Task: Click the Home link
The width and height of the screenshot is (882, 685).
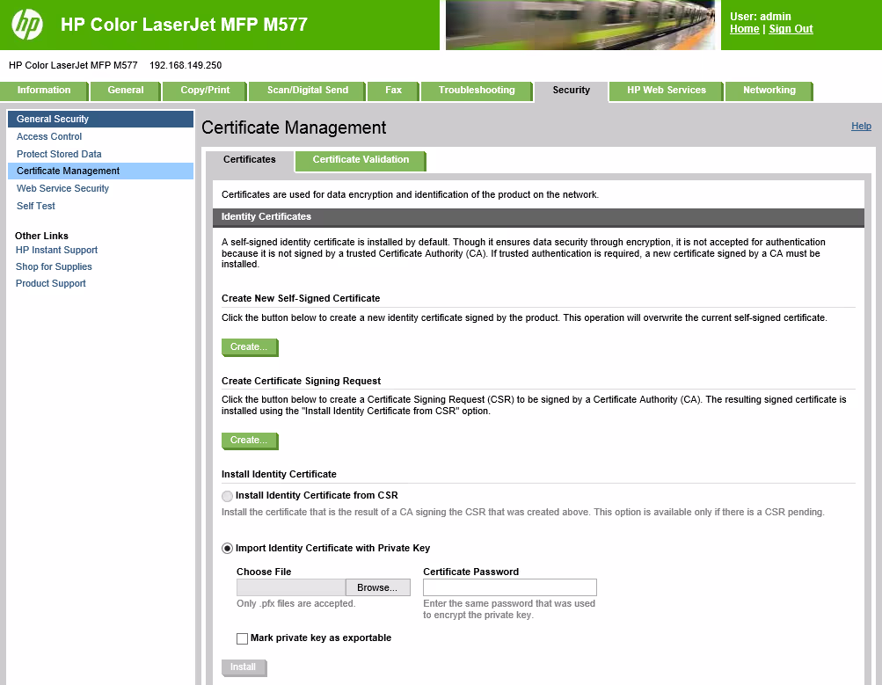Action: 744,29
